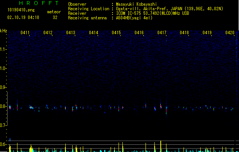Click time marker 0411
Screen dimensions: 239x152
25,33
